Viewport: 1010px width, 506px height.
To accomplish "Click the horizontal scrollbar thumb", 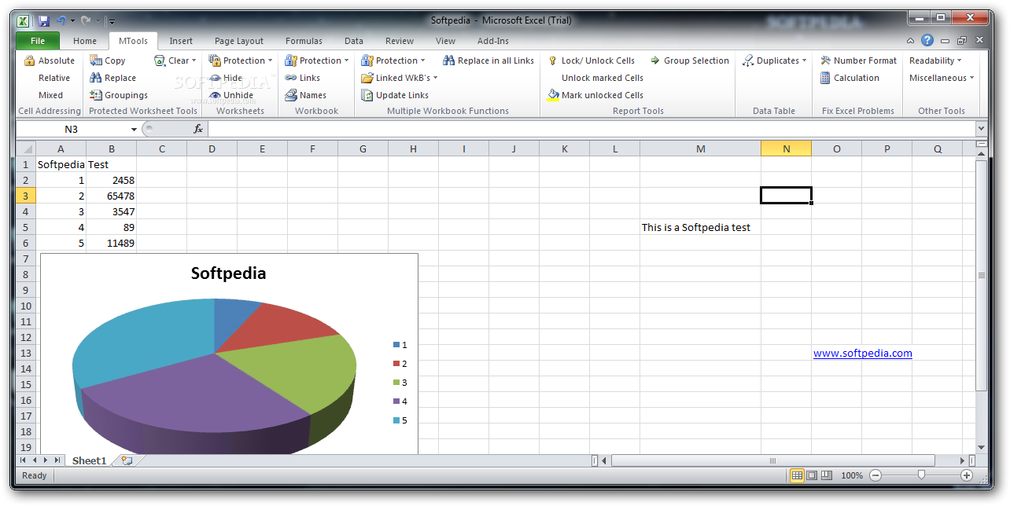I will (x=772, y=460).
